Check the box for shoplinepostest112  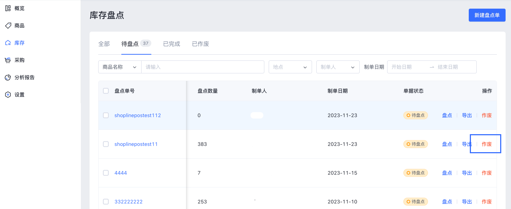pyautogui.click(x=106, y=115)
